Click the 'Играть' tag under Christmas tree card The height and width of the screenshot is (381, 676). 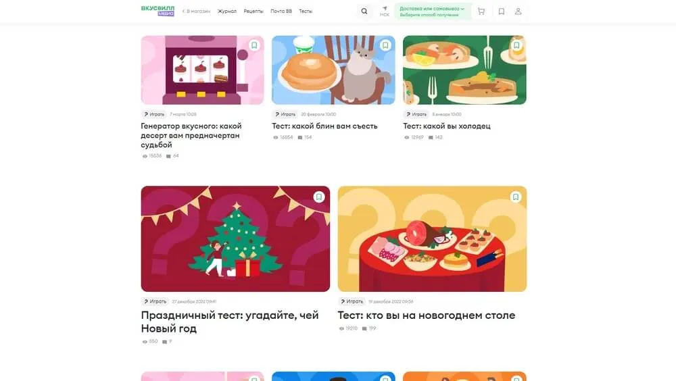pos(155,301)
